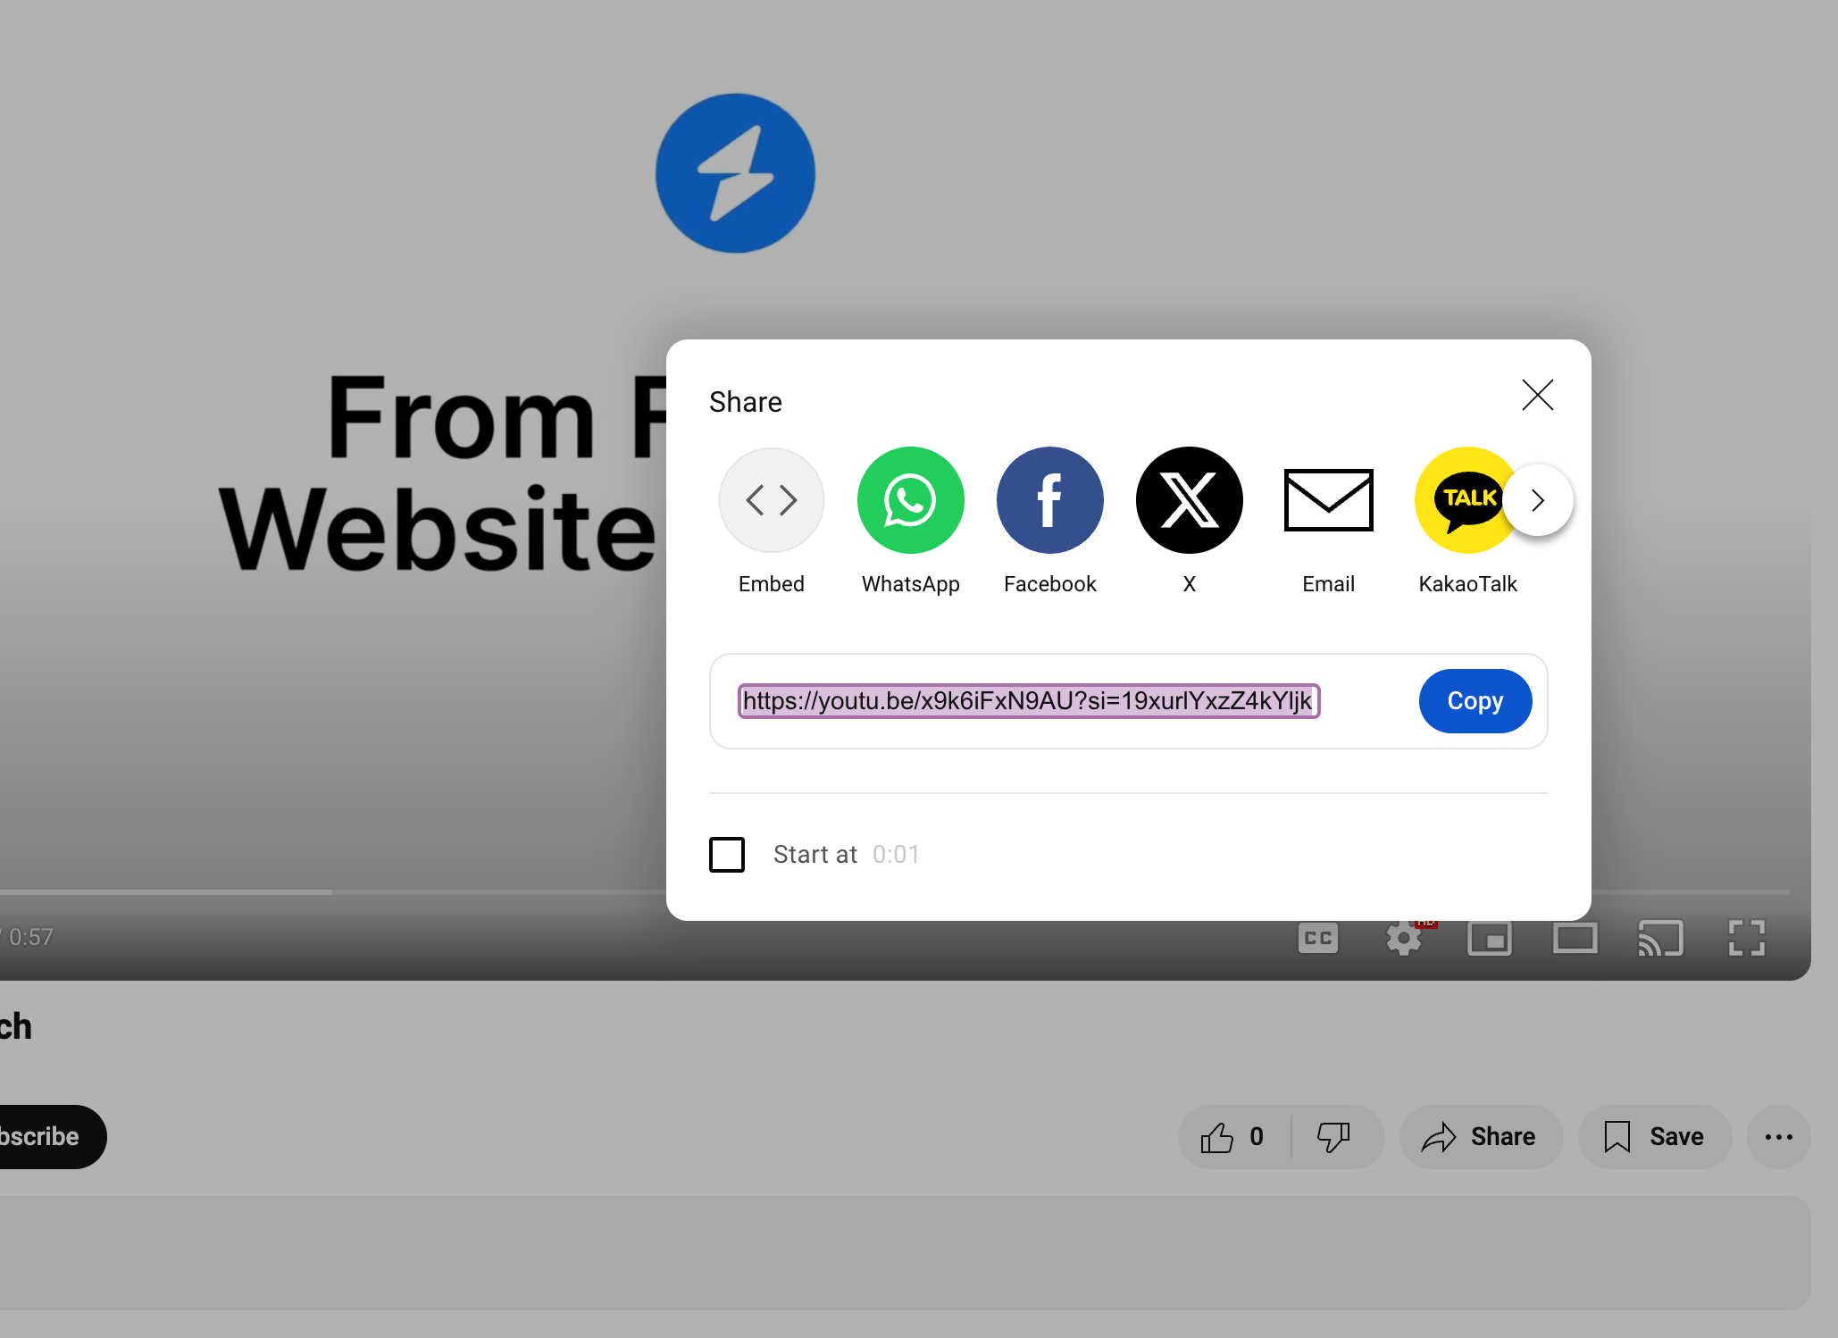The image size is (1838, 1338).
Task: Select the KakaoTalk share icon
Action: pyautogui.click(x=1467, y=499)
